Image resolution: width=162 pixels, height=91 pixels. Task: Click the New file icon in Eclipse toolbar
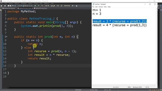click(2, 6)
